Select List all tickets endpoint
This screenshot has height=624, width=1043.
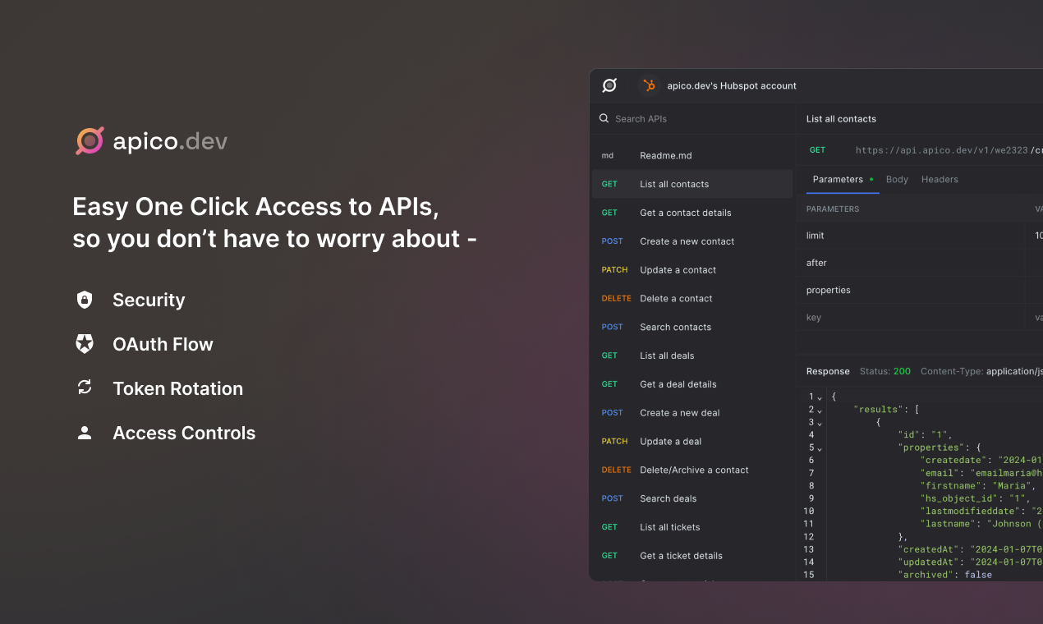[x=692, y=527]
